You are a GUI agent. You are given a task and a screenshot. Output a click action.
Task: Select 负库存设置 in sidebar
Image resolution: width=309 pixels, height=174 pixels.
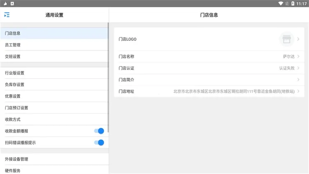click(x=14, y=85)
